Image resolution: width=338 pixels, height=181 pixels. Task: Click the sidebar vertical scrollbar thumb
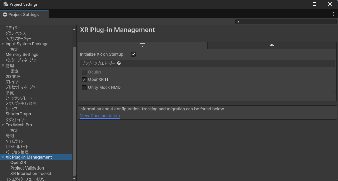(x=74, y=111)
